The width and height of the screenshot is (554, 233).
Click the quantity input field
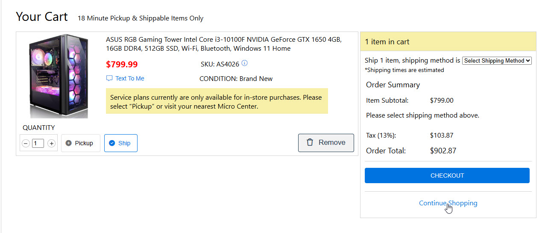coord(38,144)
